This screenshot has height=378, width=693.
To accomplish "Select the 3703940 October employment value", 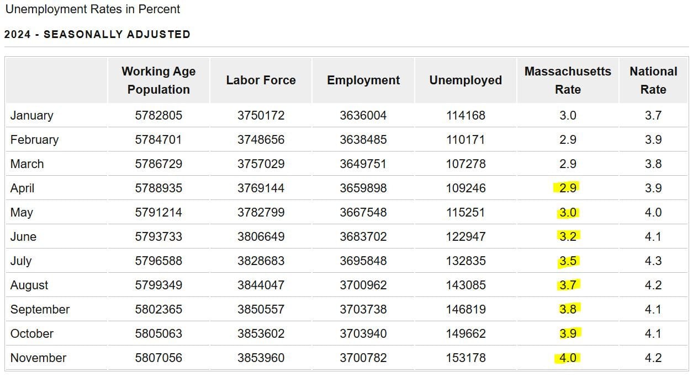I will (363, 334).
